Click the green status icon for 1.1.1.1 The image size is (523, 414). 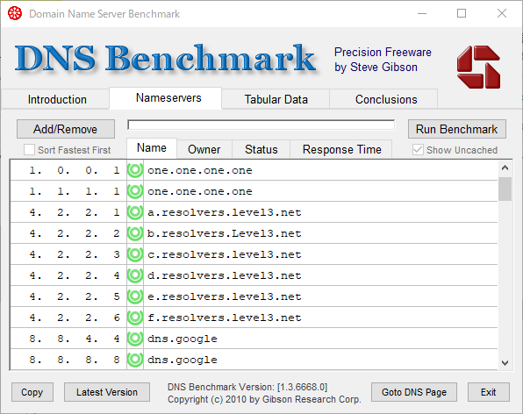(x=135, y=191)
